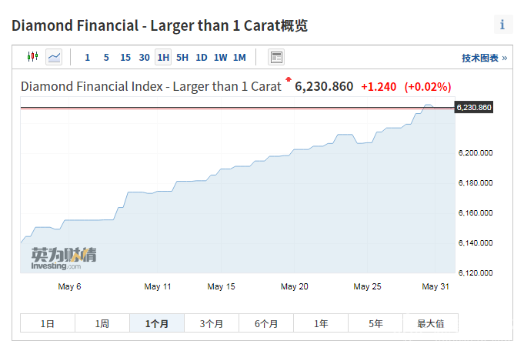Show the 1年 time range
Image resolution: width=524 pixels, height=351 pixels.
point(321,324)
